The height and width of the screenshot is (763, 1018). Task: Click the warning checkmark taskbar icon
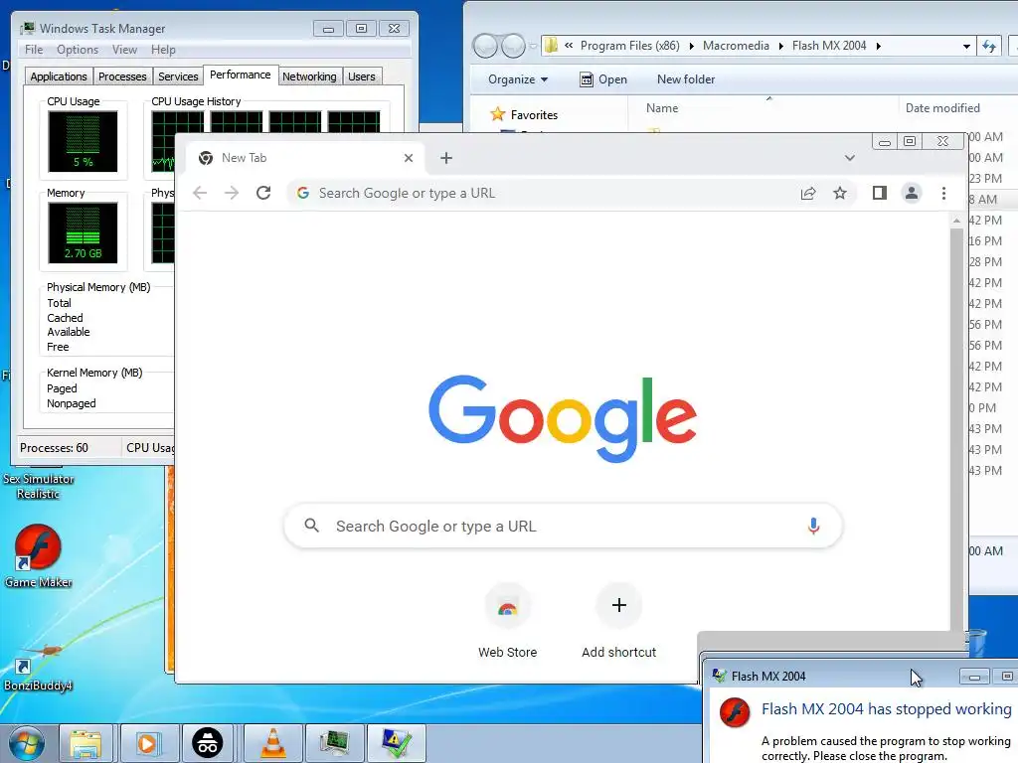click(x=396, y=743)
